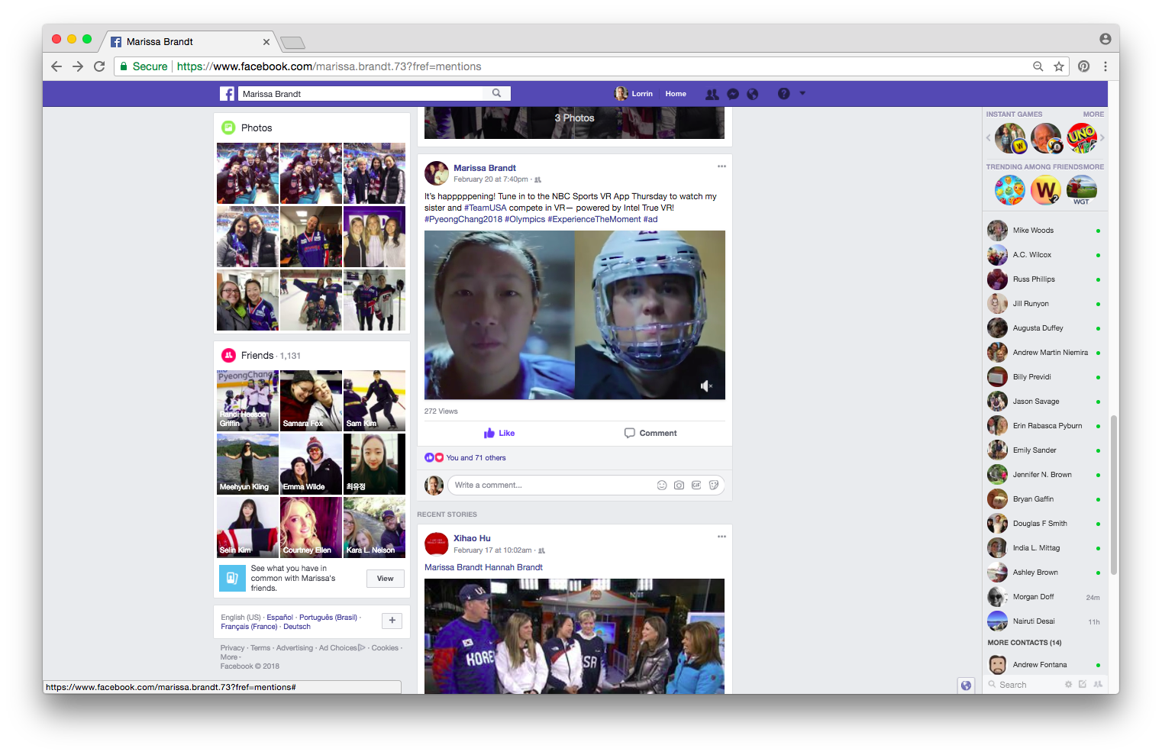Open the emoji picker in the comment box

pyautogui.click(x=662, y=485)
